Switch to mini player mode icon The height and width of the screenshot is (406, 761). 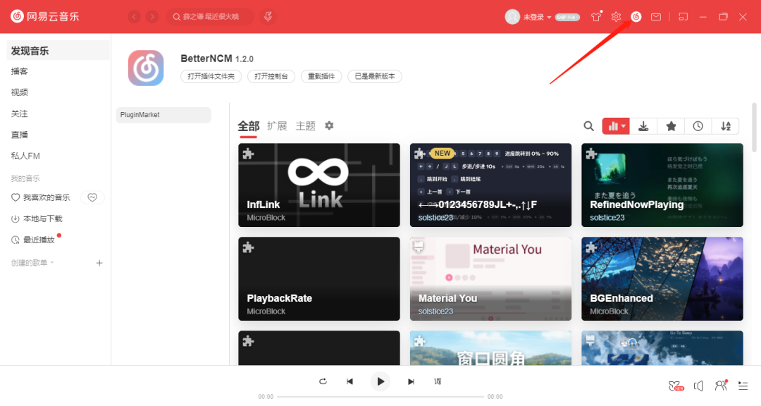tap(683, 17)
